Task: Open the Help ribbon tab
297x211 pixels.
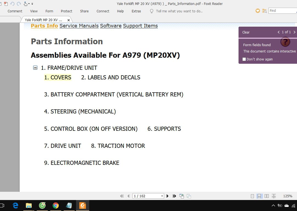Action: (x=121, y=11)
